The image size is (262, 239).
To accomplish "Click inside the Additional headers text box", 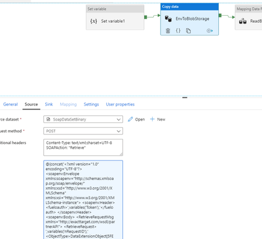I will (83, 147).
